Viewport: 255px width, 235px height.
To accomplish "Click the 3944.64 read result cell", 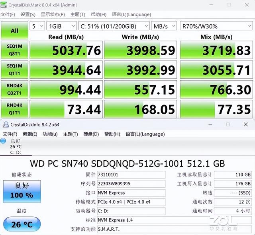I will 66,70.
